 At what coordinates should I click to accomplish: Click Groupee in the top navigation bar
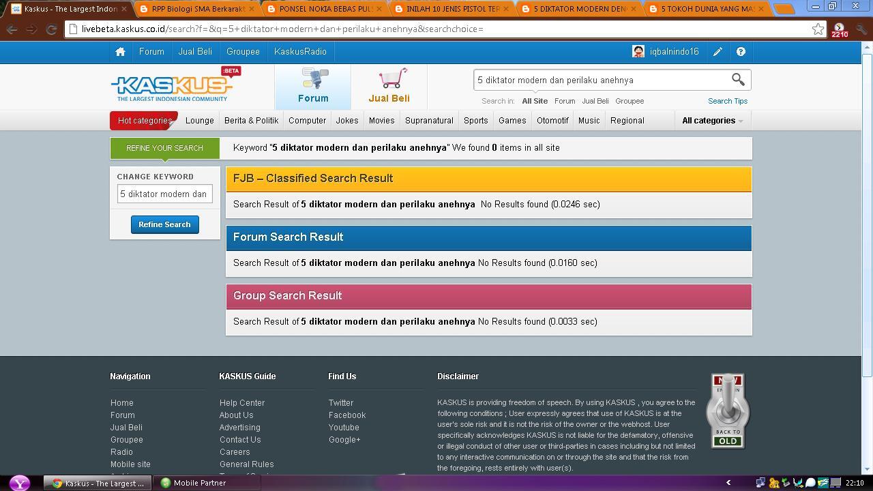point(243,52)
